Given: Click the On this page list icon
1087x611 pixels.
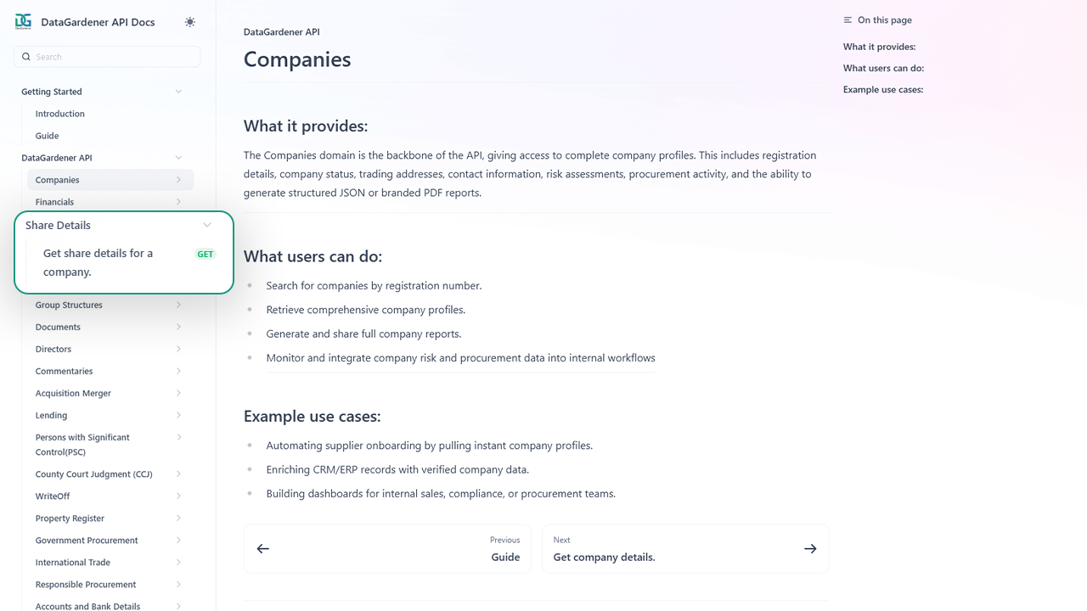Looking at the screenshot, I should pyautogui.click(x=848, y=20).
